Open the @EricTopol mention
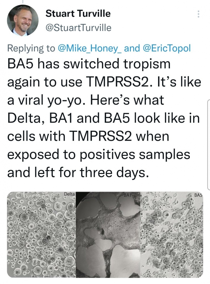The image size is (210, 284). 167,48
